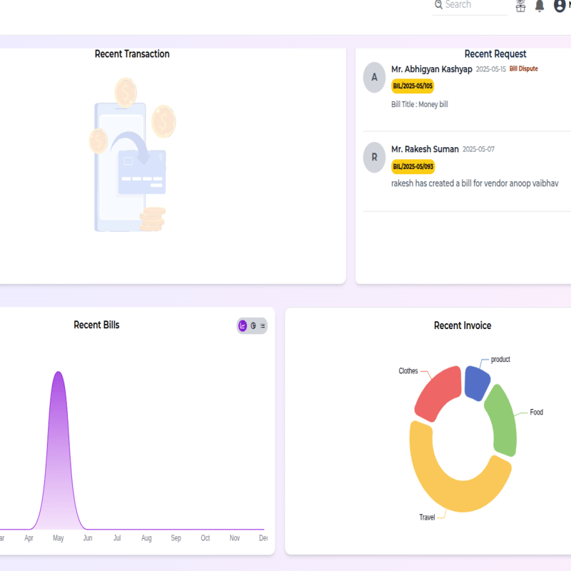Click Rakesh Suman's avatar circle
Image resolution: width=571 pixels, height=571 pixels.
click(375, 157)
